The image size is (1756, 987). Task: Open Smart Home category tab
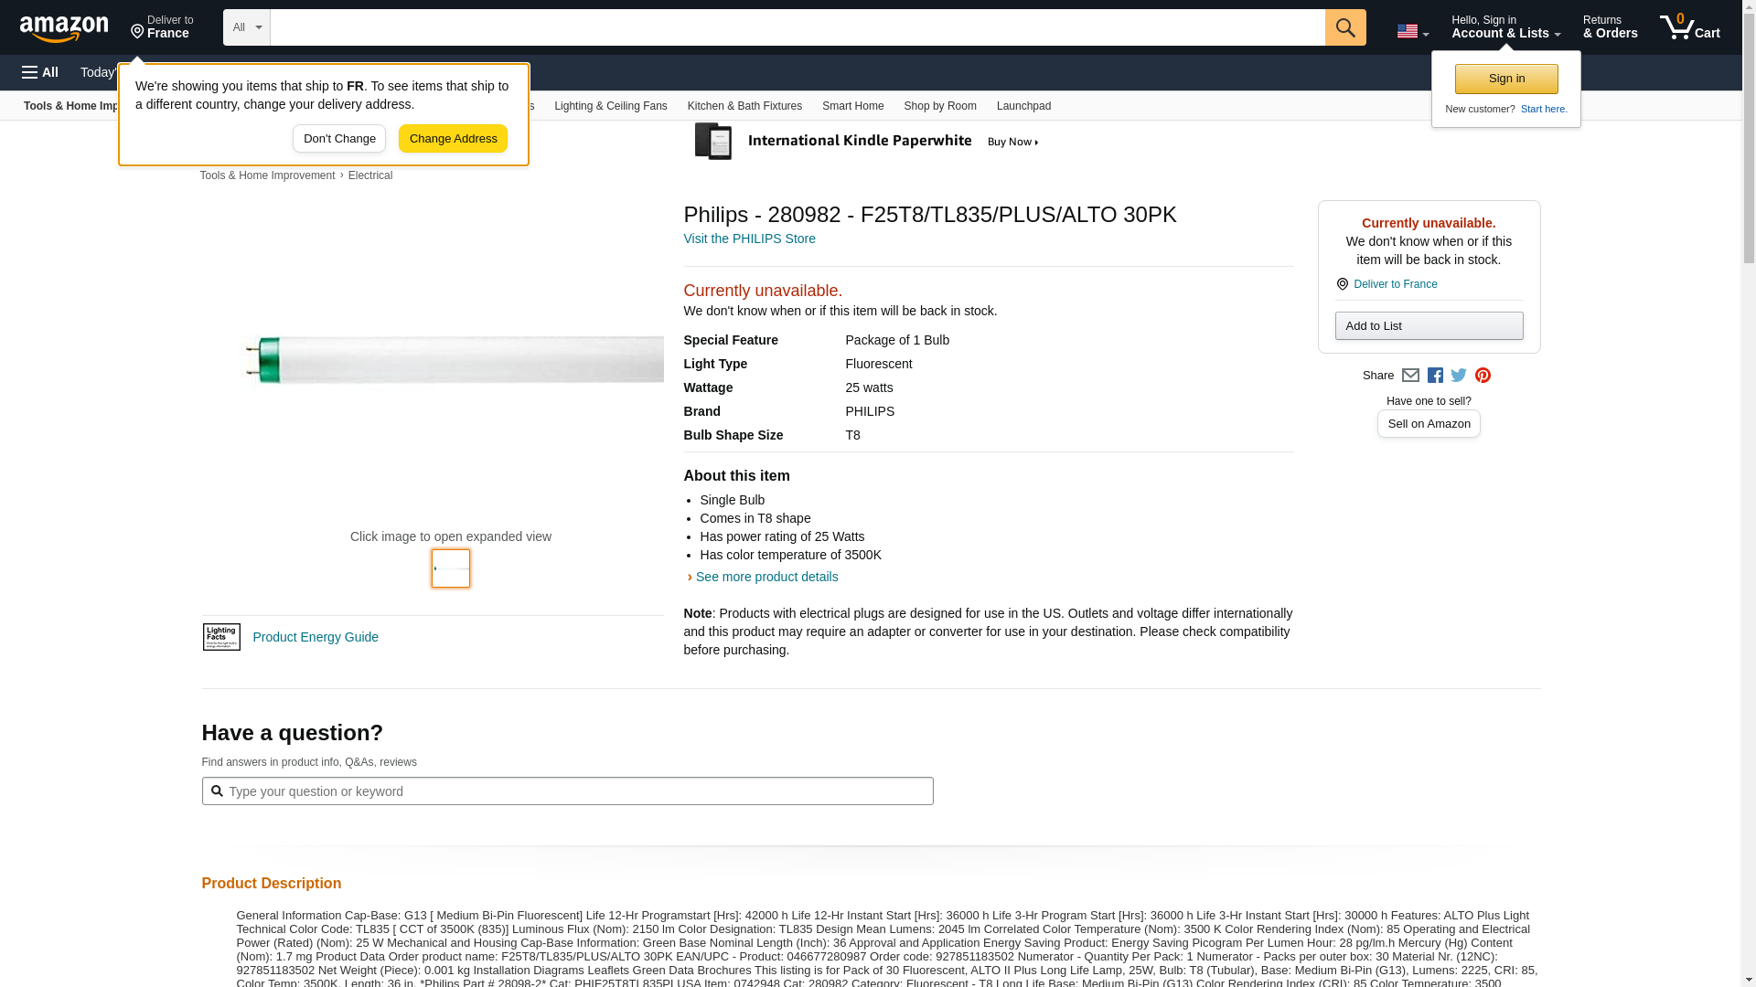[852, 106]
